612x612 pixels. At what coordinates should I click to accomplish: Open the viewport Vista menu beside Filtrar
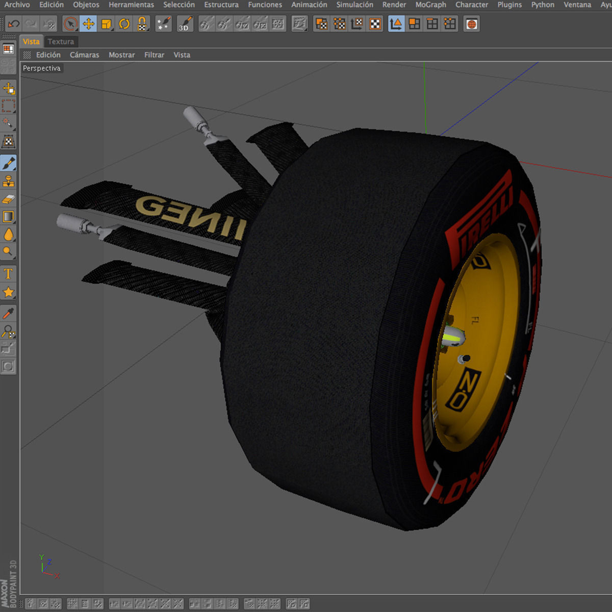(182, 55)
